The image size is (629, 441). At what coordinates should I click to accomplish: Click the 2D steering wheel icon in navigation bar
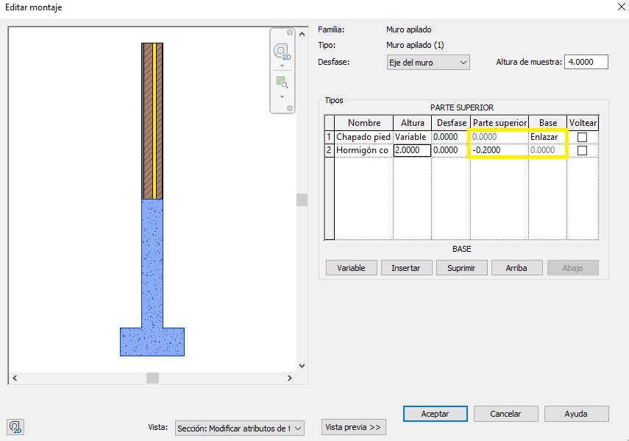click(282, 52)
